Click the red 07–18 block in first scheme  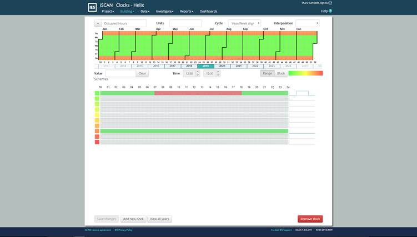[x=198, y=93]
